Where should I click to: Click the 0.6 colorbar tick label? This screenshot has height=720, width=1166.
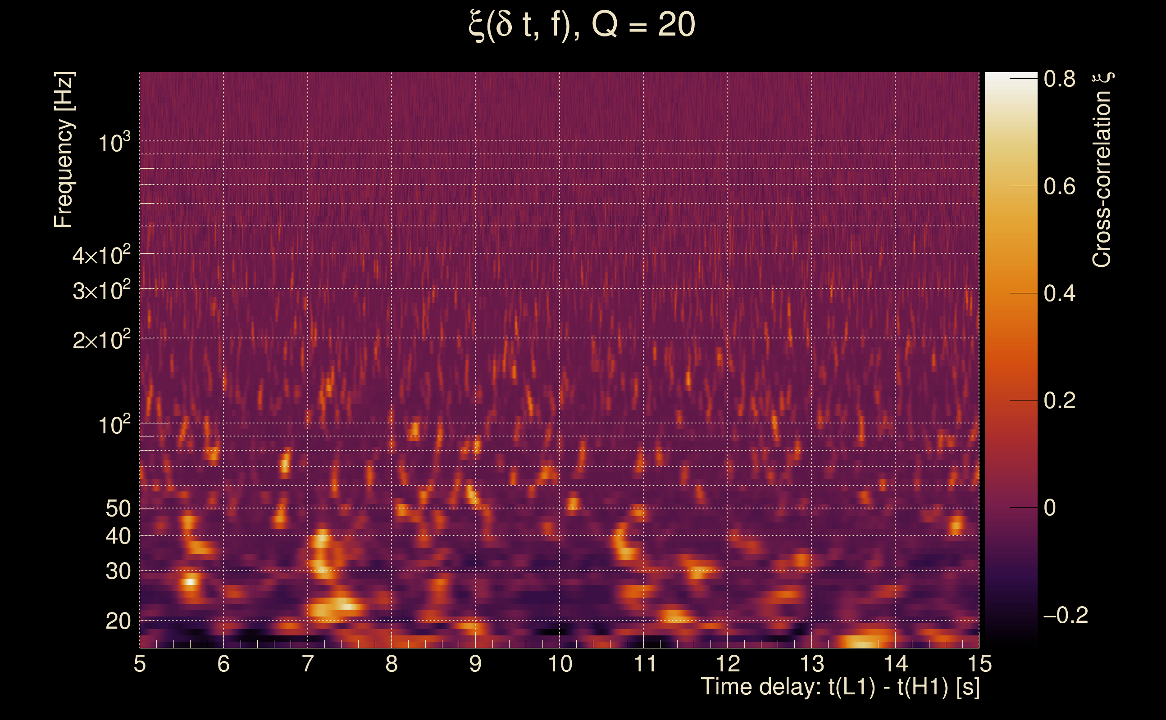coord(1060,187)
